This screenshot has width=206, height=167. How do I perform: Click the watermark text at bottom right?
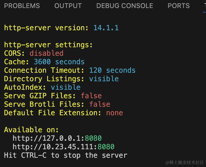coord(184,162)
